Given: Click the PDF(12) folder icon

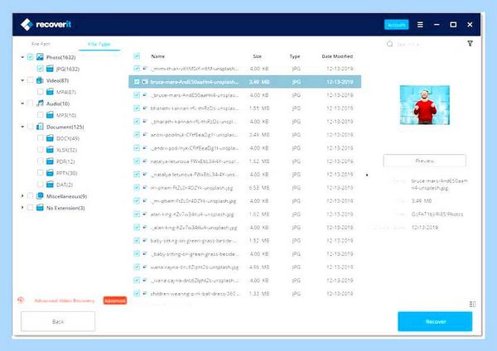Looking at the screenshot, I should click(x=50, y=161).
